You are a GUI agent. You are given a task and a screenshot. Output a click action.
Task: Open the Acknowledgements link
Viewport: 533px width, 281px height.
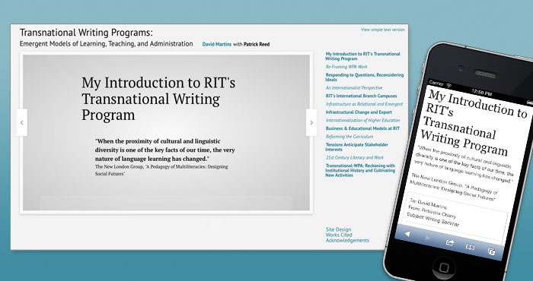pos(347,240)
